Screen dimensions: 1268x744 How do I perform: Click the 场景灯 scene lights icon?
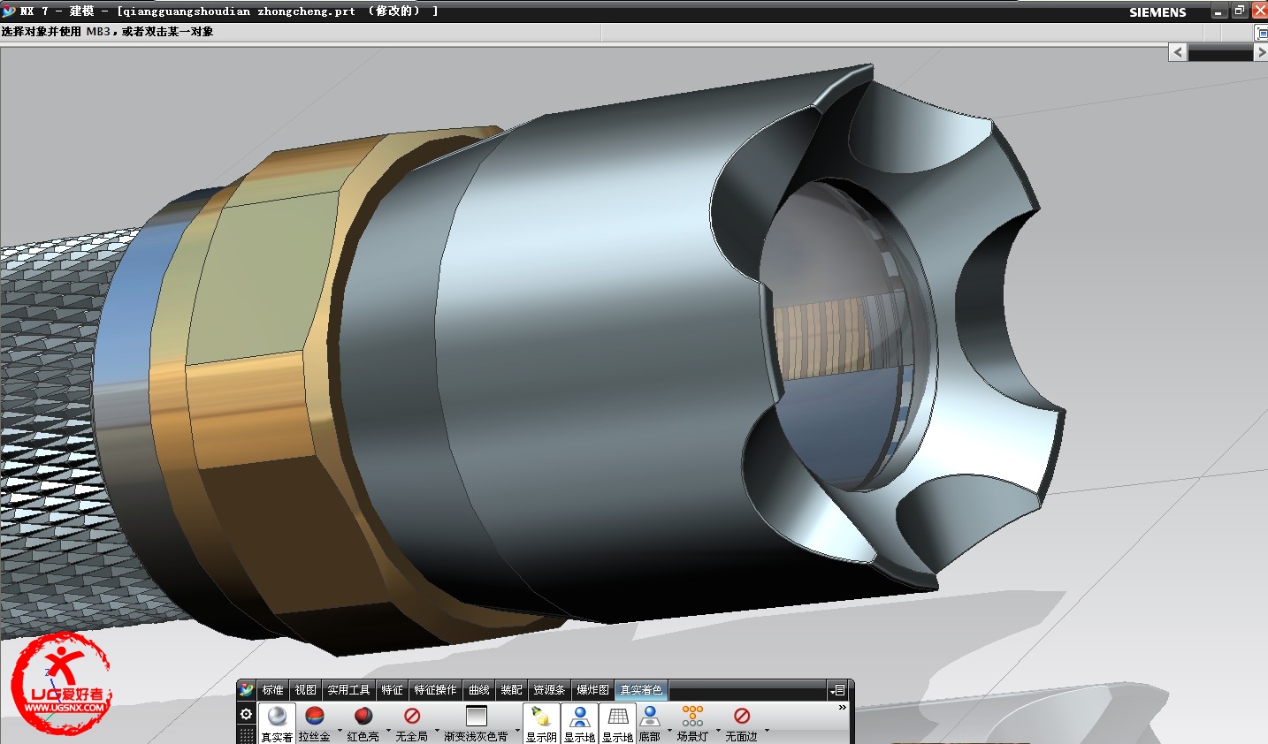[x=692, y=716]
